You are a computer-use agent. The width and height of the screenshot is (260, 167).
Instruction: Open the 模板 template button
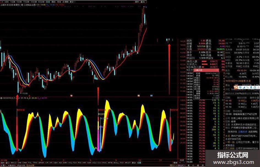pyautogui.click(x=175, y=163)
